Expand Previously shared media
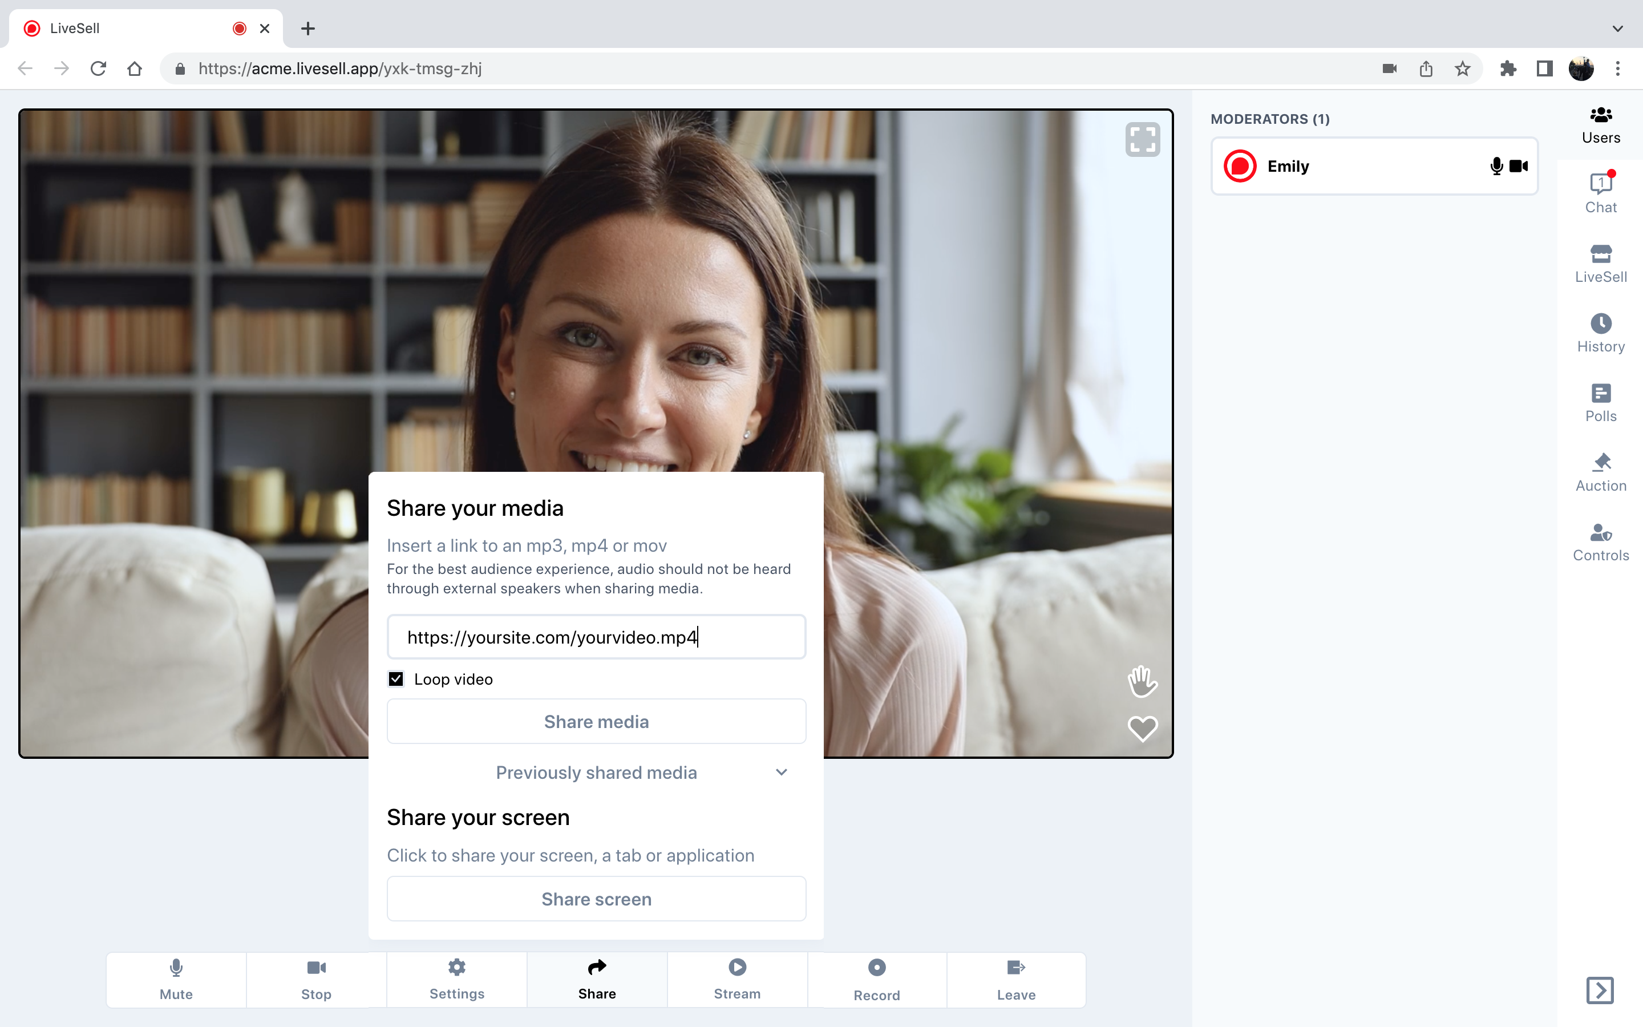Image resolution: width=1643 pixels, height=1027 pixels. point(596,773)
